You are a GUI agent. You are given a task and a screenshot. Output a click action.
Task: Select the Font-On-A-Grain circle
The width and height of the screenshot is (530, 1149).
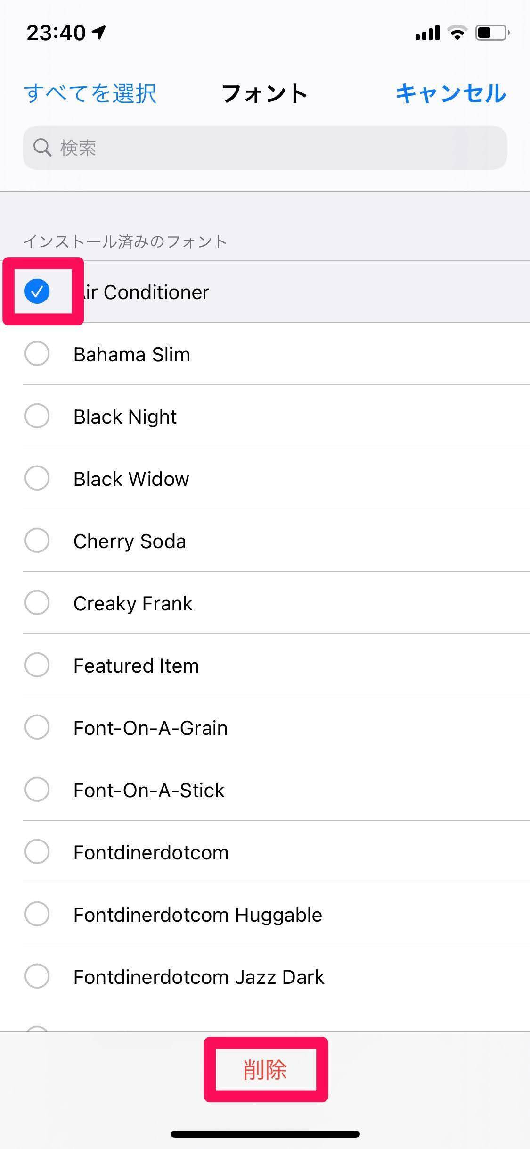tap(37, 727)
